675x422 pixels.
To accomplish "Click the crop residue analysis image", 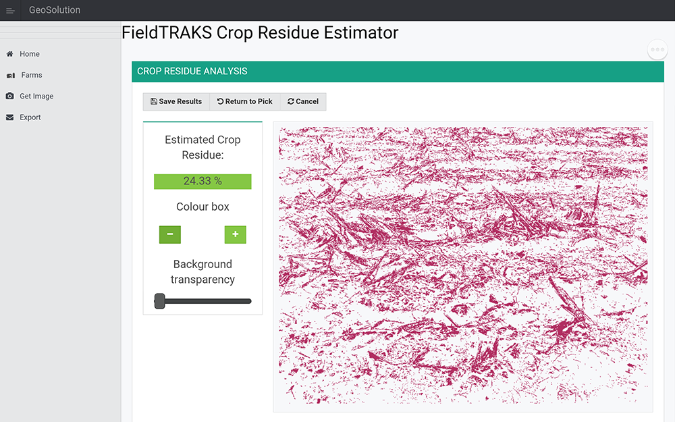I will coord(463,266).
